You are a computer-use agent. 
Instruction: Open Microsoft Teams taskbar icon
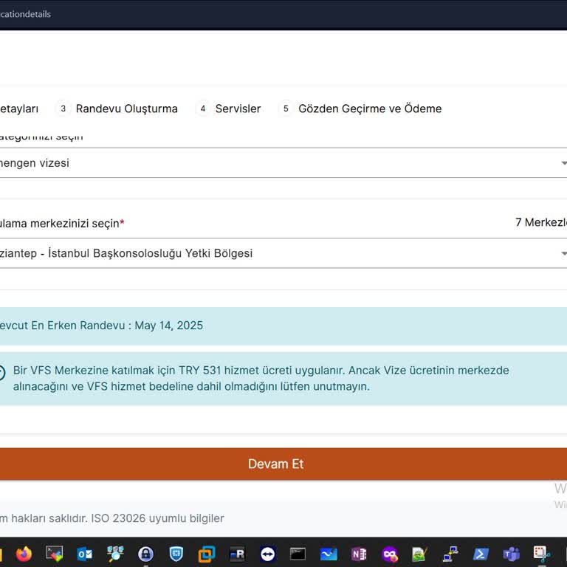[511, 554]
